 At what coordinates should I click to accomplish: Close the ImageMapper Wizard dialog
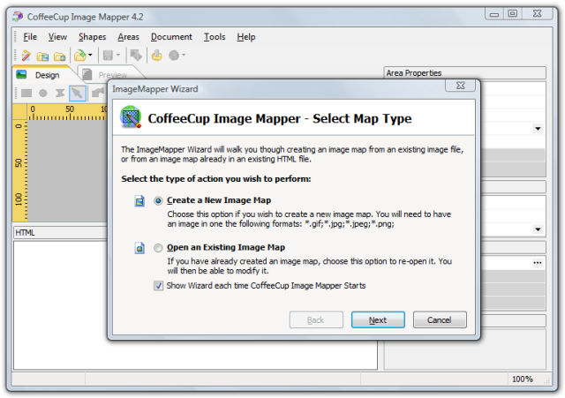[x=460, y=86]
